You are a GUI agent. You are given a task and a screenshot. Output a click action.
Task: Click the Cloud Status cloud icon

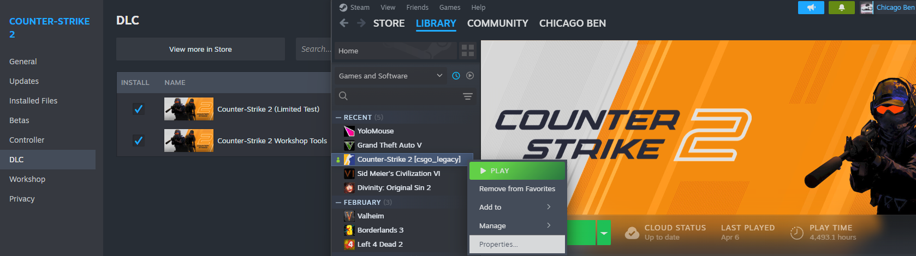tap(632, 233)
